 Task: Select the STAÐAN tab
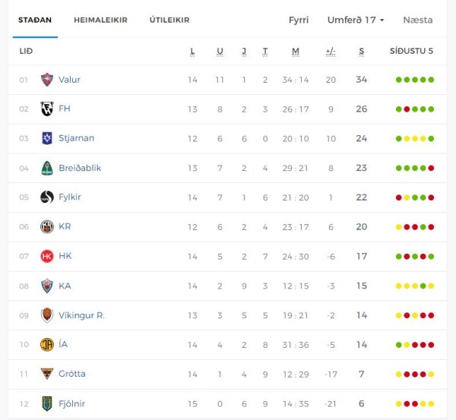click(35, 20)
